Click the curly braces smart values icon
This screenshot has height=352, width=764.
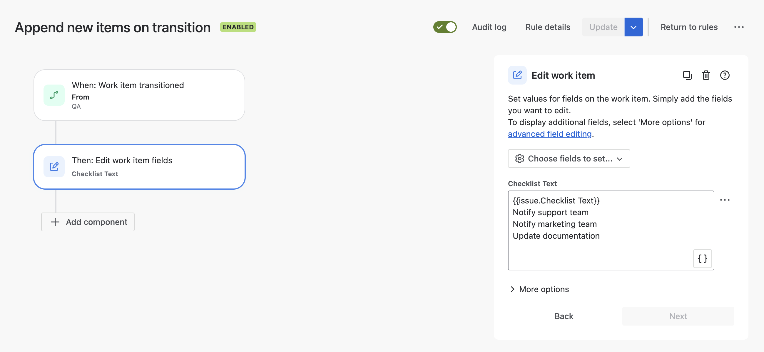pos(702,258)
